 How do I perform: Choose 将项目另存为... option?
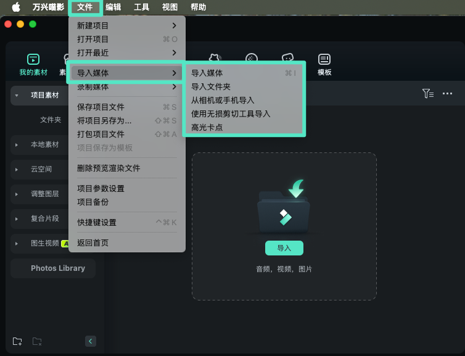[x=127, y=120]
